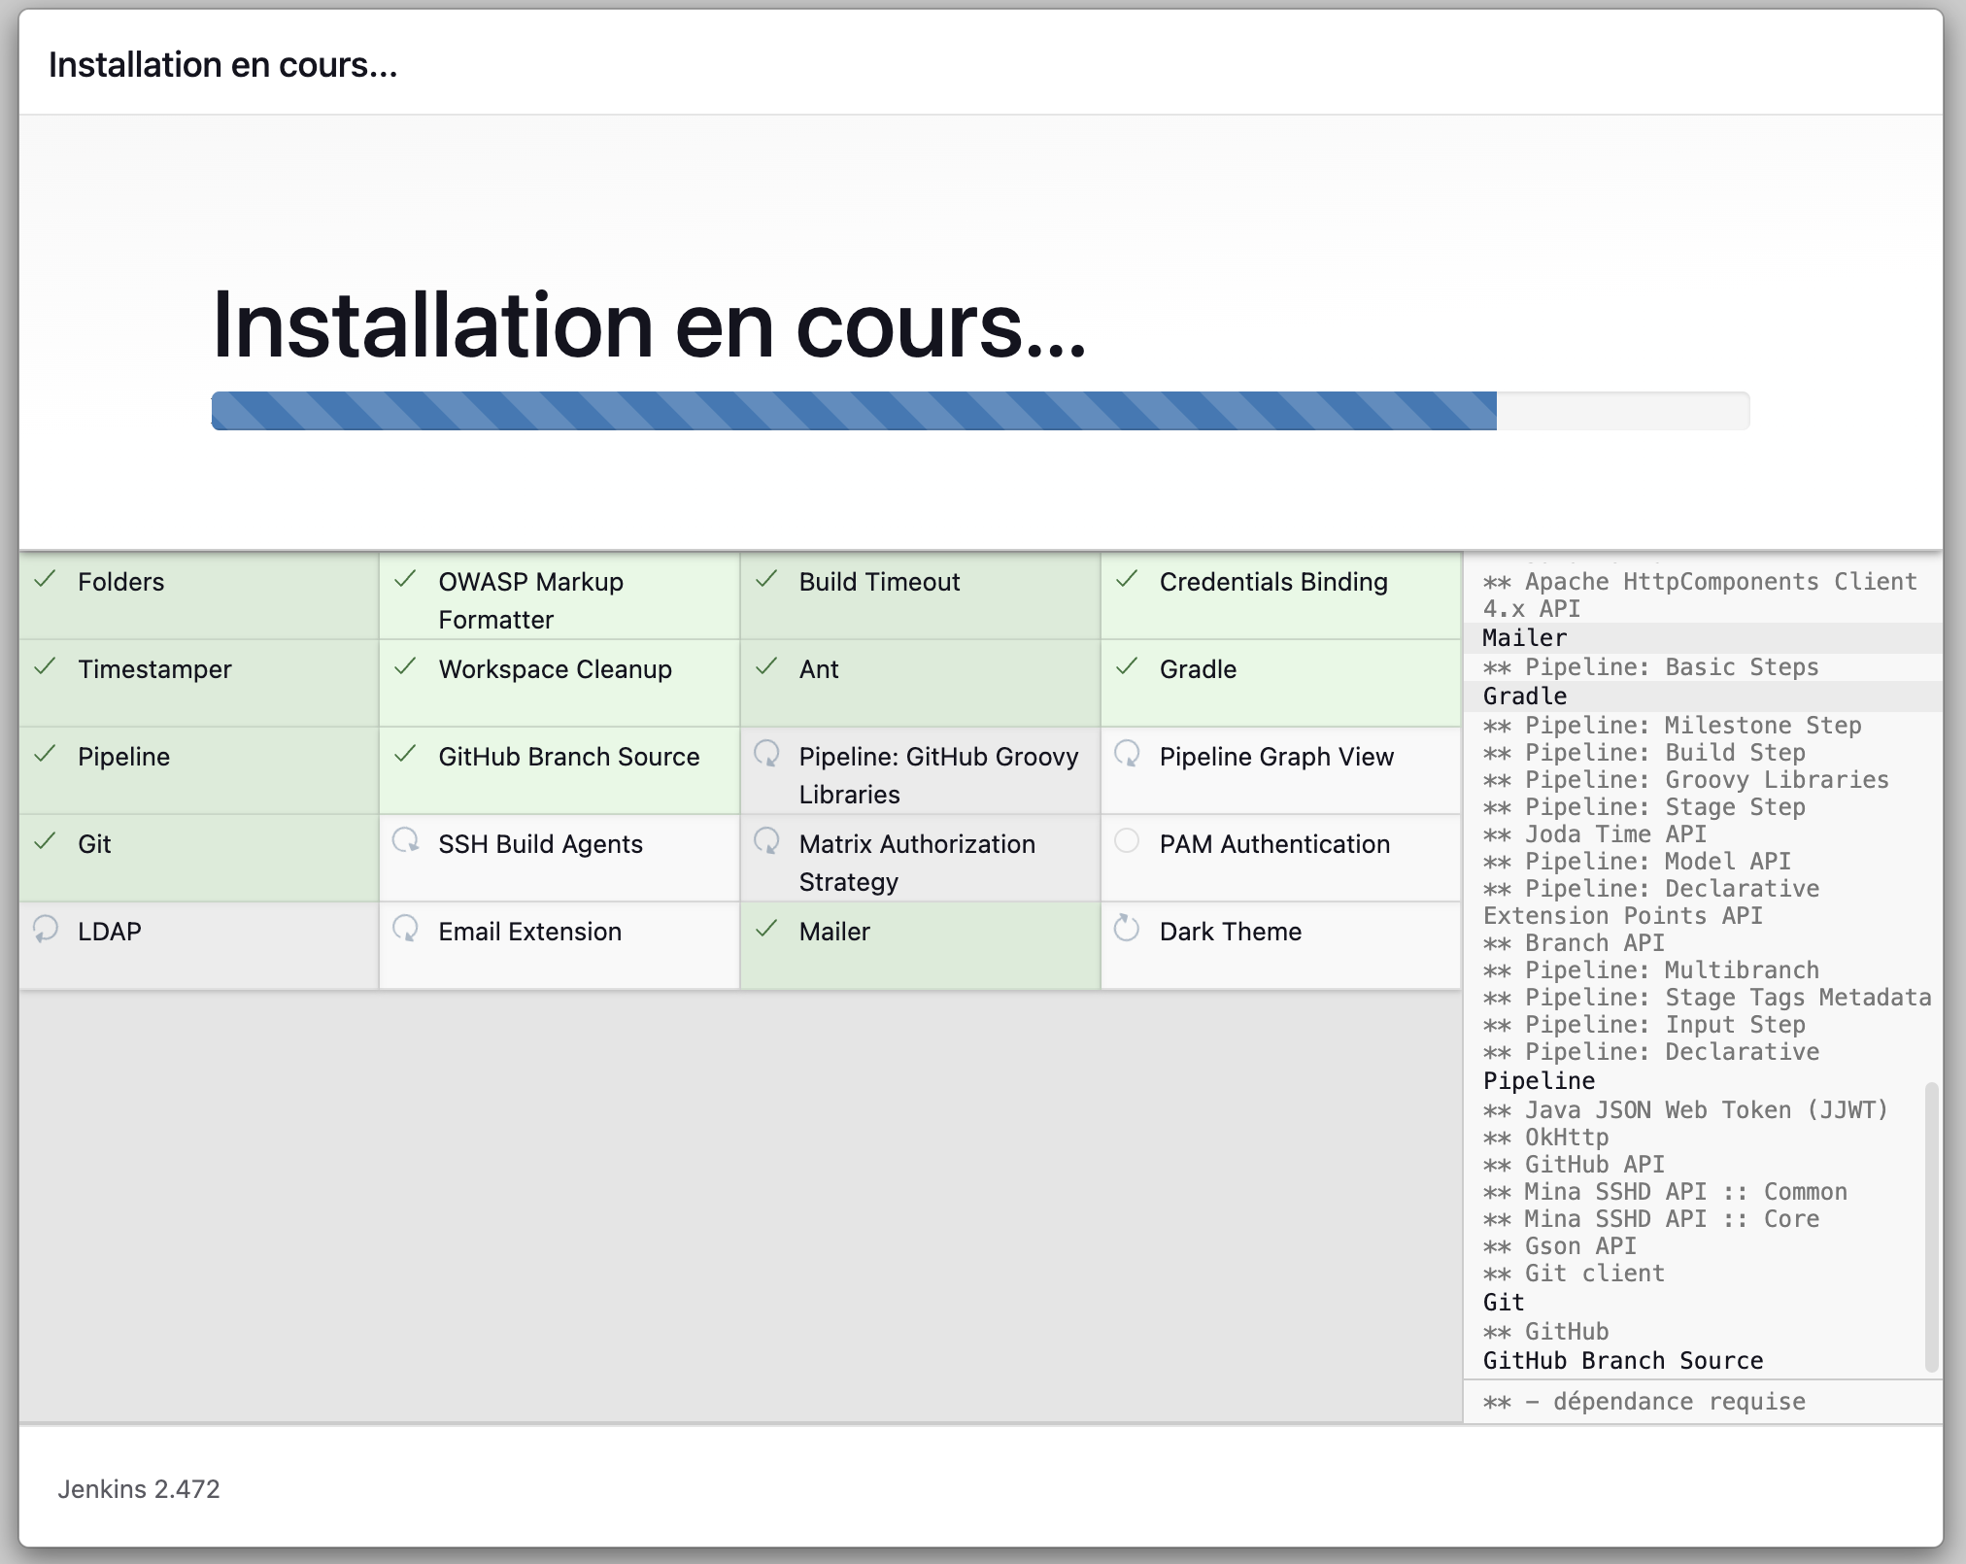Screen dimensions: 1966x1564
Task: Select the Pipeline entry in the install log
Action: [x=1539, y=1081]
